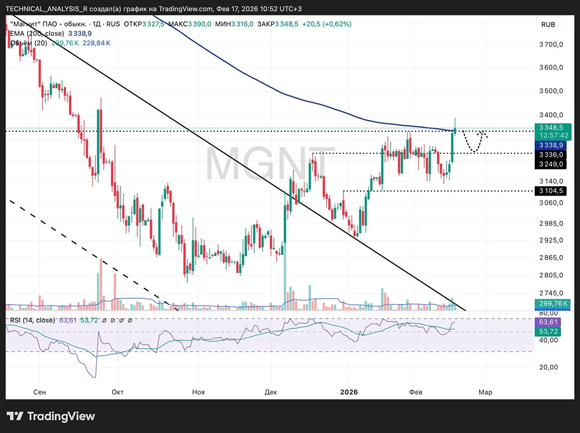Click the 2865,0 price axis tick

point(551,258)
